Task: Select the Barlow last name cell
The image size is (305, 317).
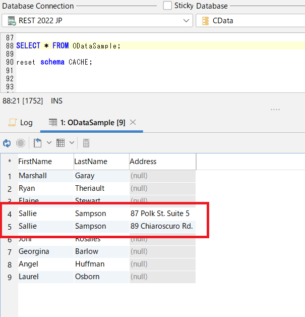Action: [x=101, y=252]
